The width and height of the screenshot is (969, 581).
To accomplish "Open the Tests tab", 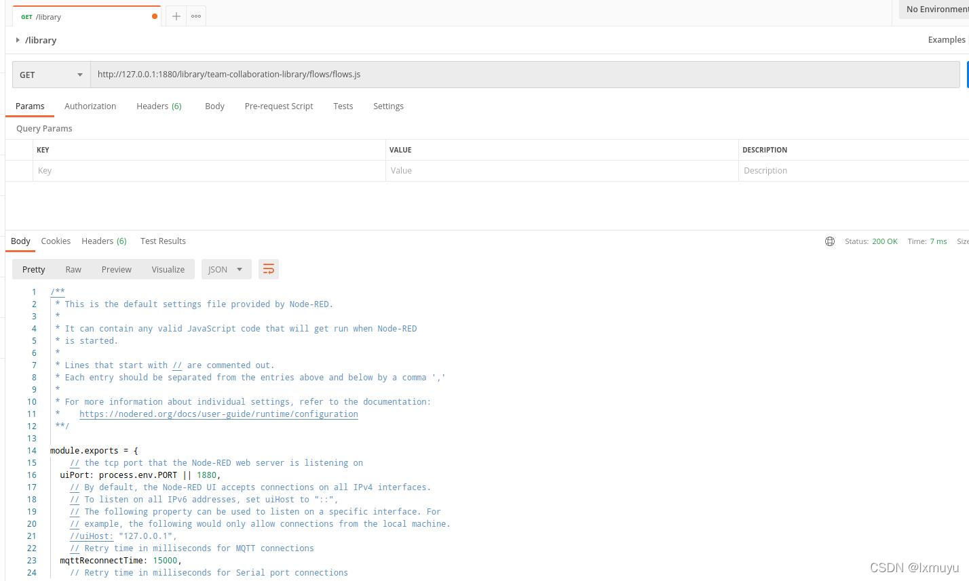I will pos(343,106).
